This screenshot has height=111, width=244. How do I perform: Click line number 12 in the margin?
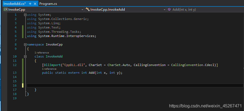coord(15,65)
